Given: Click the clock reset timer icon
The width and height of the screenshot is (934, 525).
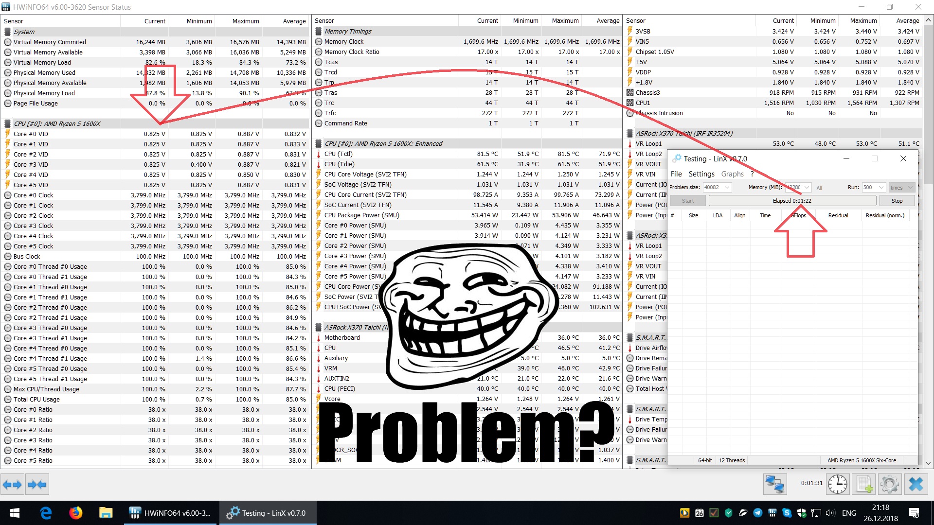Looking at the screenshot, I should click(x=838, y=484).
